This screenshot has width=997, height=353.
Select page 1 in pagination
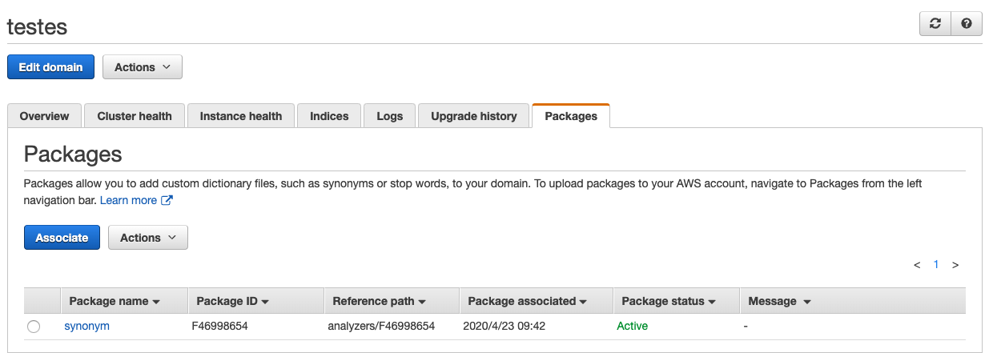(x=936, y=265)
